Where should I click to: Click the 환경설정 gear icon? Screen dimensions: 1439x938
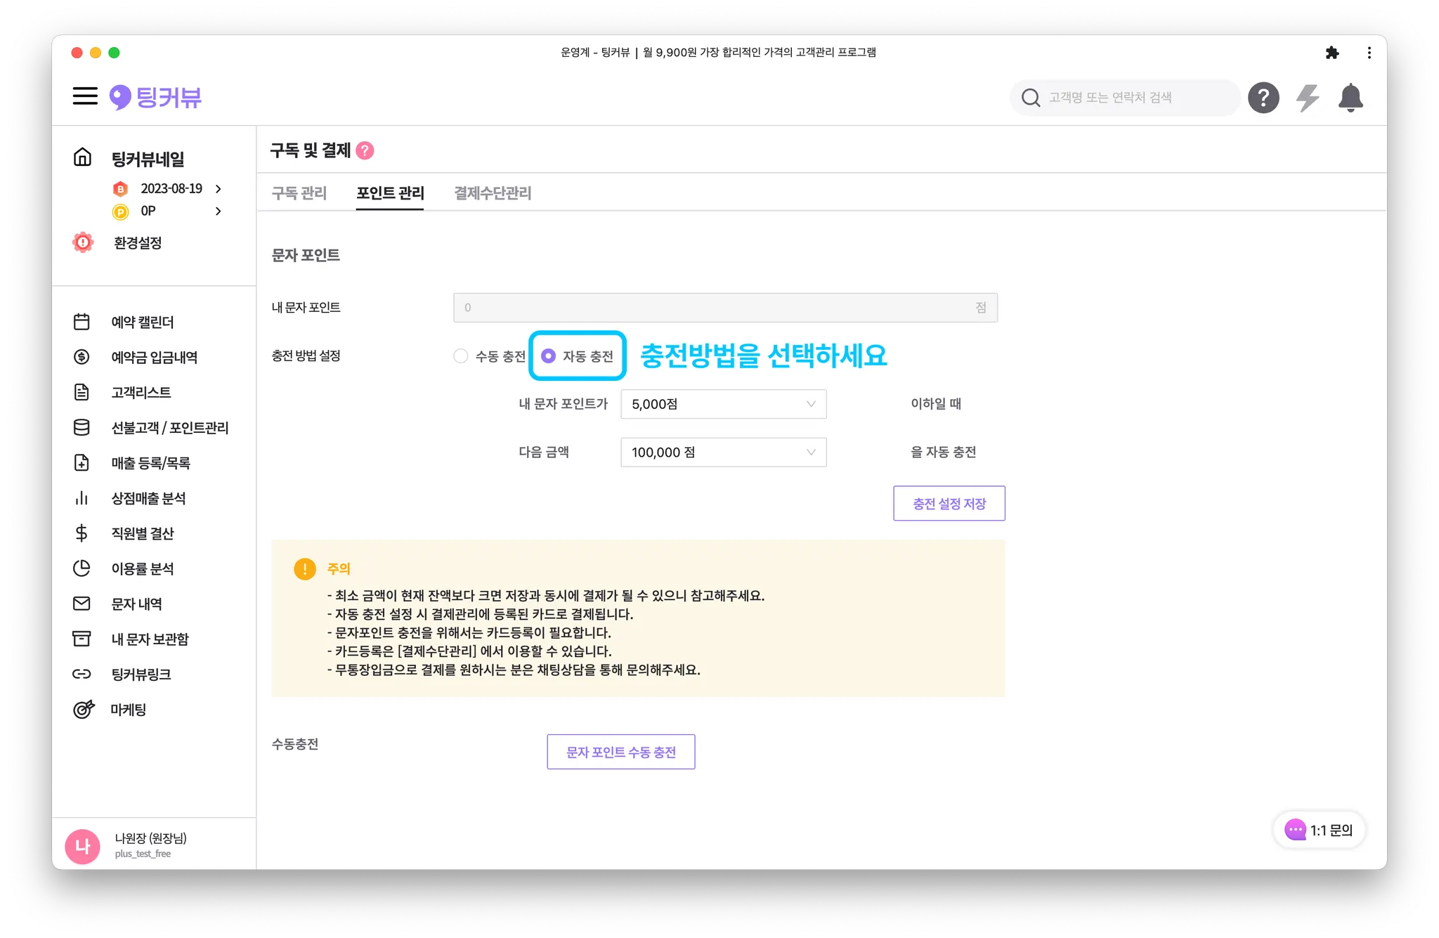click(x=83, y=242)
